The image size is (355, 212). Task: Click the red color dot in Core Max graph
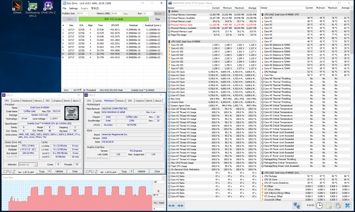tap(158, 191)
